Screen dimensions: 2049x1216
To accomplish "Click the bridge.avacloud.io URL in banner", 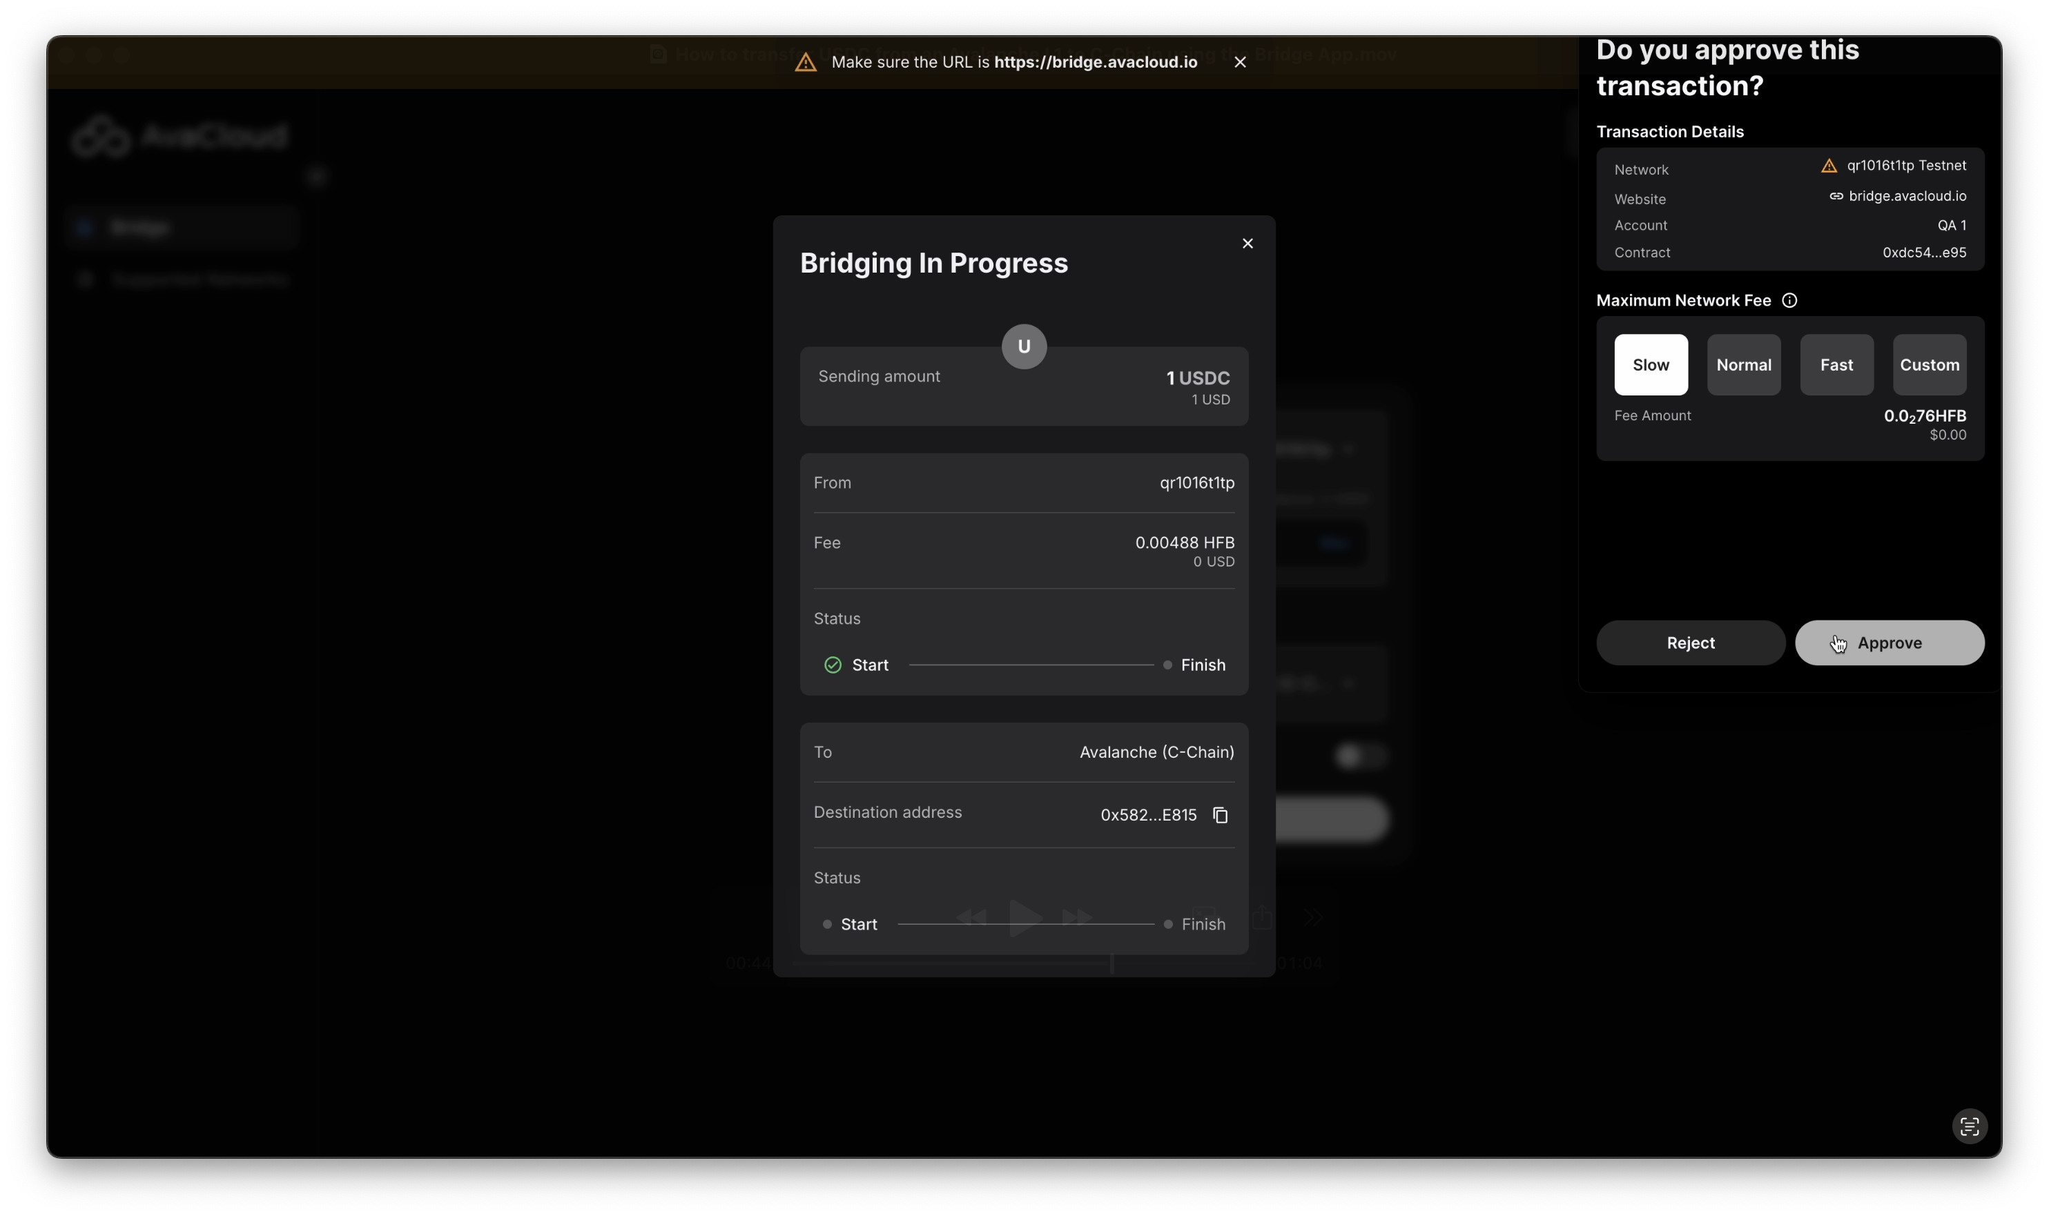I will coord(1095,62).
